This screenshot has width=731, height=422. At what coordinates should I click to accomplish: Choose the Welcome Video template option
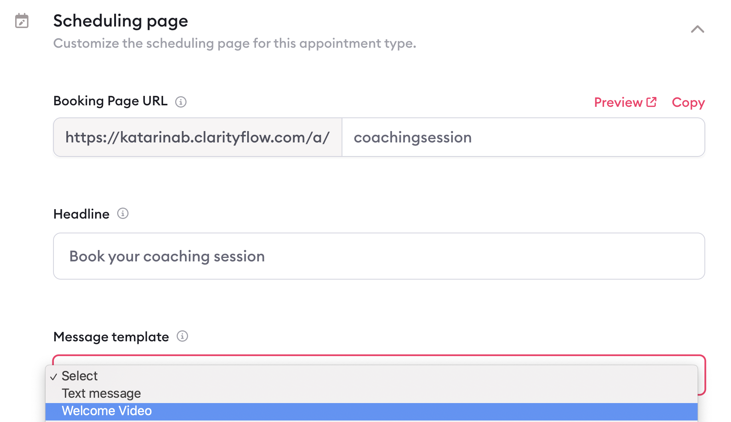[372, 411]
